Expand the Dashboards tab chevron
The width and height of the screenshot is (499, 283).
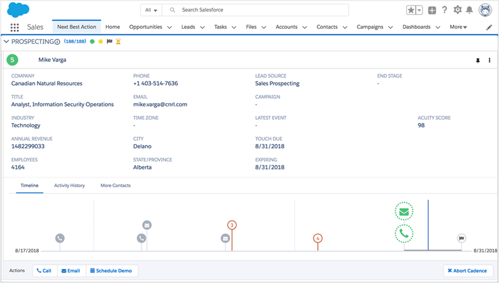click(x=438, y=27)
